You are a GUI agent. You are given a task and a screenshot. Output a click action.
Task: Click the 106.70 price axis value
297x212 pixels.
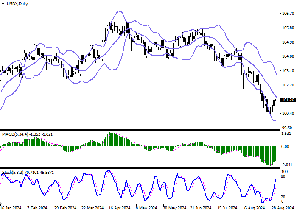coord(288,14)
